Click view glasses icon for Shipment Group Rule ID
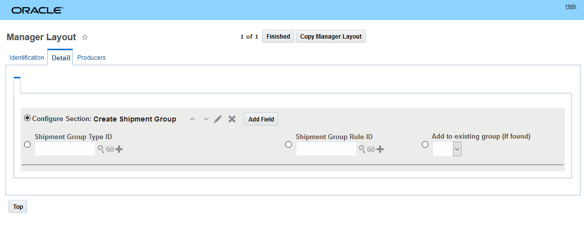Viewport: 584px width, 226px height. coord(371,149)
